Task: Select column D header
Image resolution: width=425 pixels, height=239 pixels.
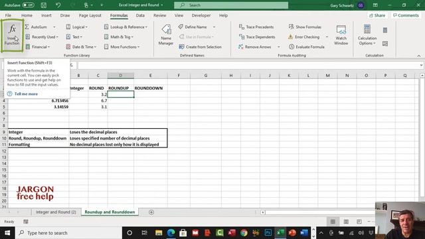Action: [121, 76]
